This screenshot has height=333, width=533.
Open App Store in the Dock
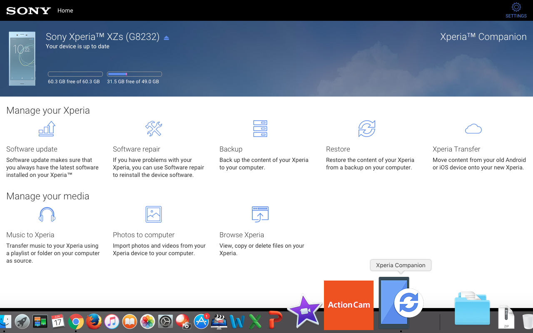[x=202, y=321]
